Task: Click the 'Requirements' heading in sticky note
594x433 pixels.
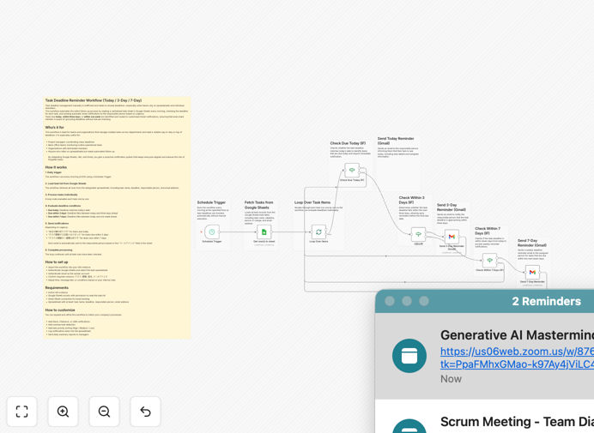Action: [x=57, y=287]
